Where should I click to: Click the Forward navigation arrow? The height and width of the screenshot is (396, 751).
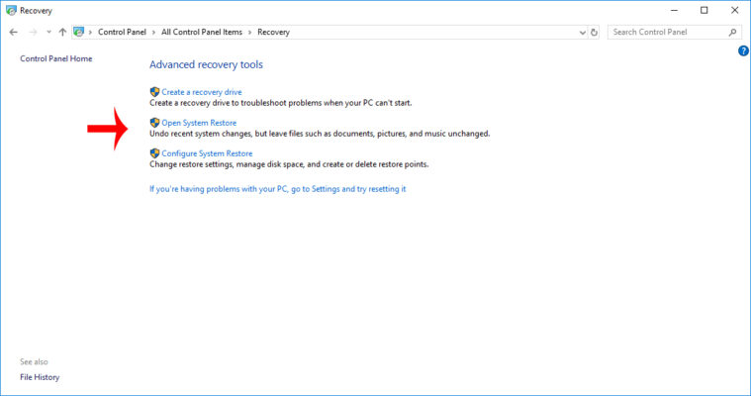pos(32,32)
